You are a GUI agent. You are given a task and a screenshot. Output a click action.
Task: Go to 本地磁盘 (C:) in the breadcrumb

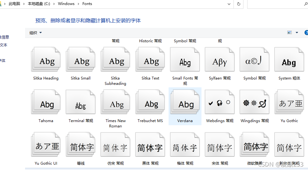(39, 4)
